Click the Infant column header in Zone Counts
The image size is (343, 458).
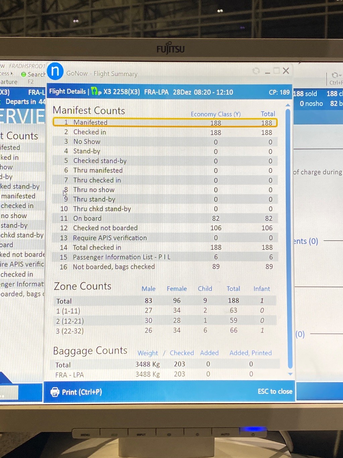pyautogui.click(x=261, y=289)
